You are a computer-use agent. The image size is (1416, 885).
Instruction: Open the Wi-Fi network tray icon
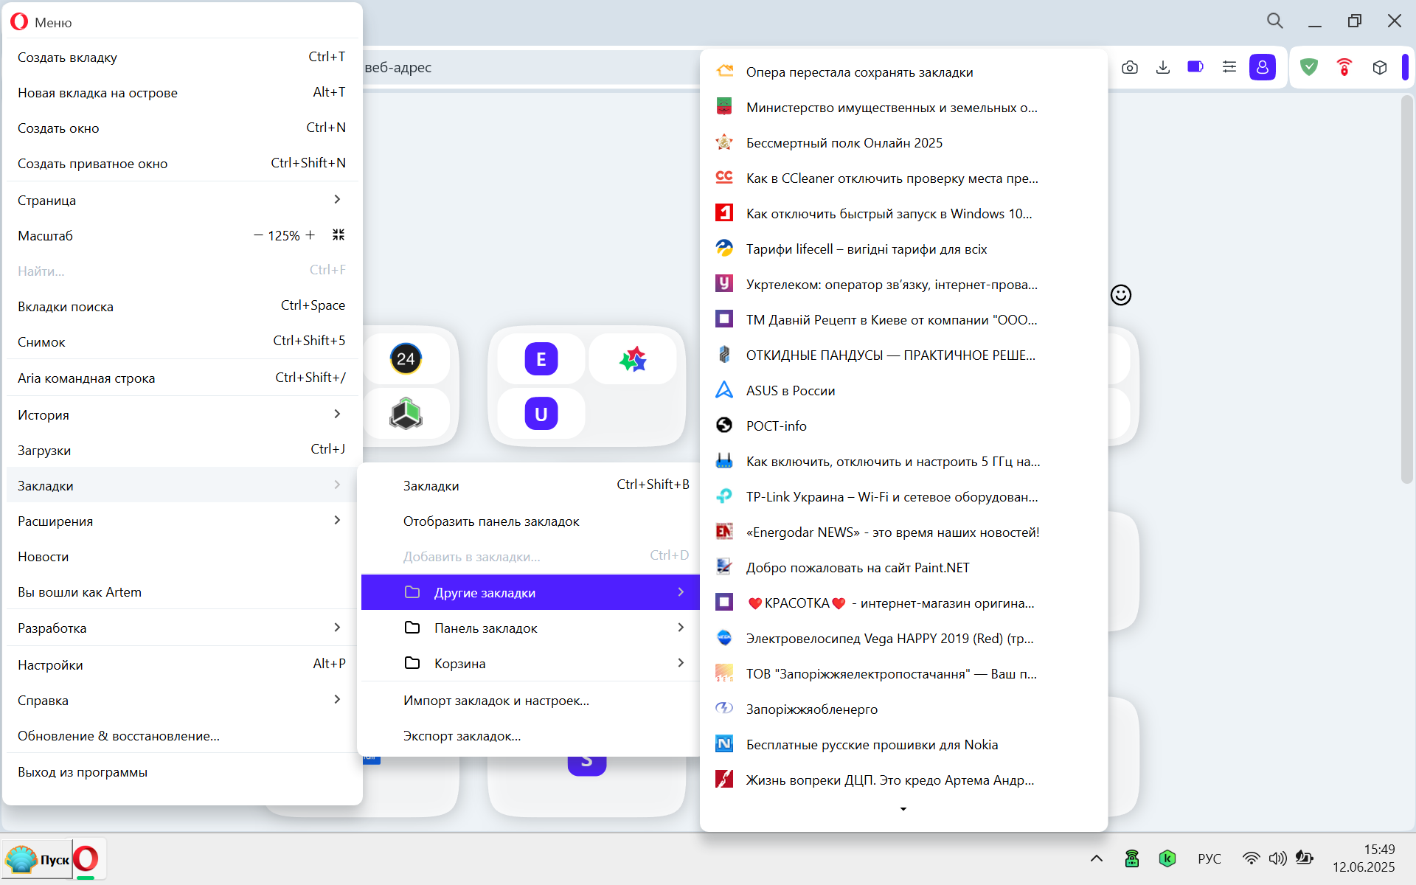(1251, 858)
